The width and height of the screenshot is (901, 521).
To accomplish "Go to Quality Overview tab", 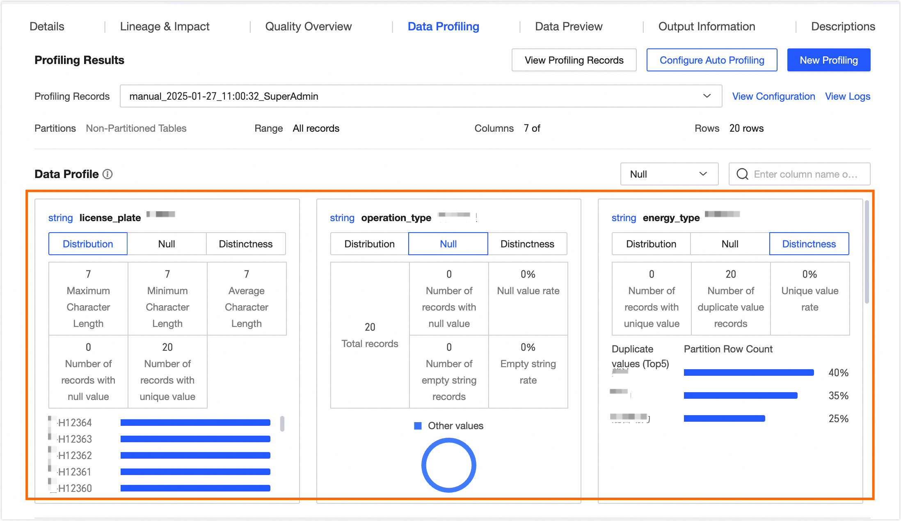I will [x=308, y=27].
